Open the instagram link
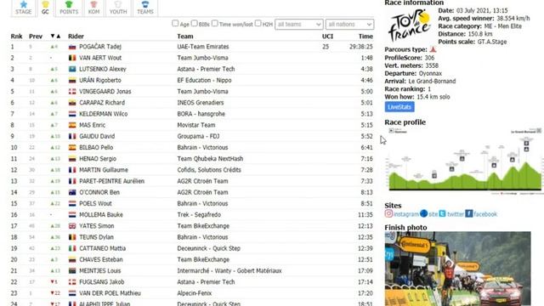The width and height of the screenshot is (544, 306). 406,214
